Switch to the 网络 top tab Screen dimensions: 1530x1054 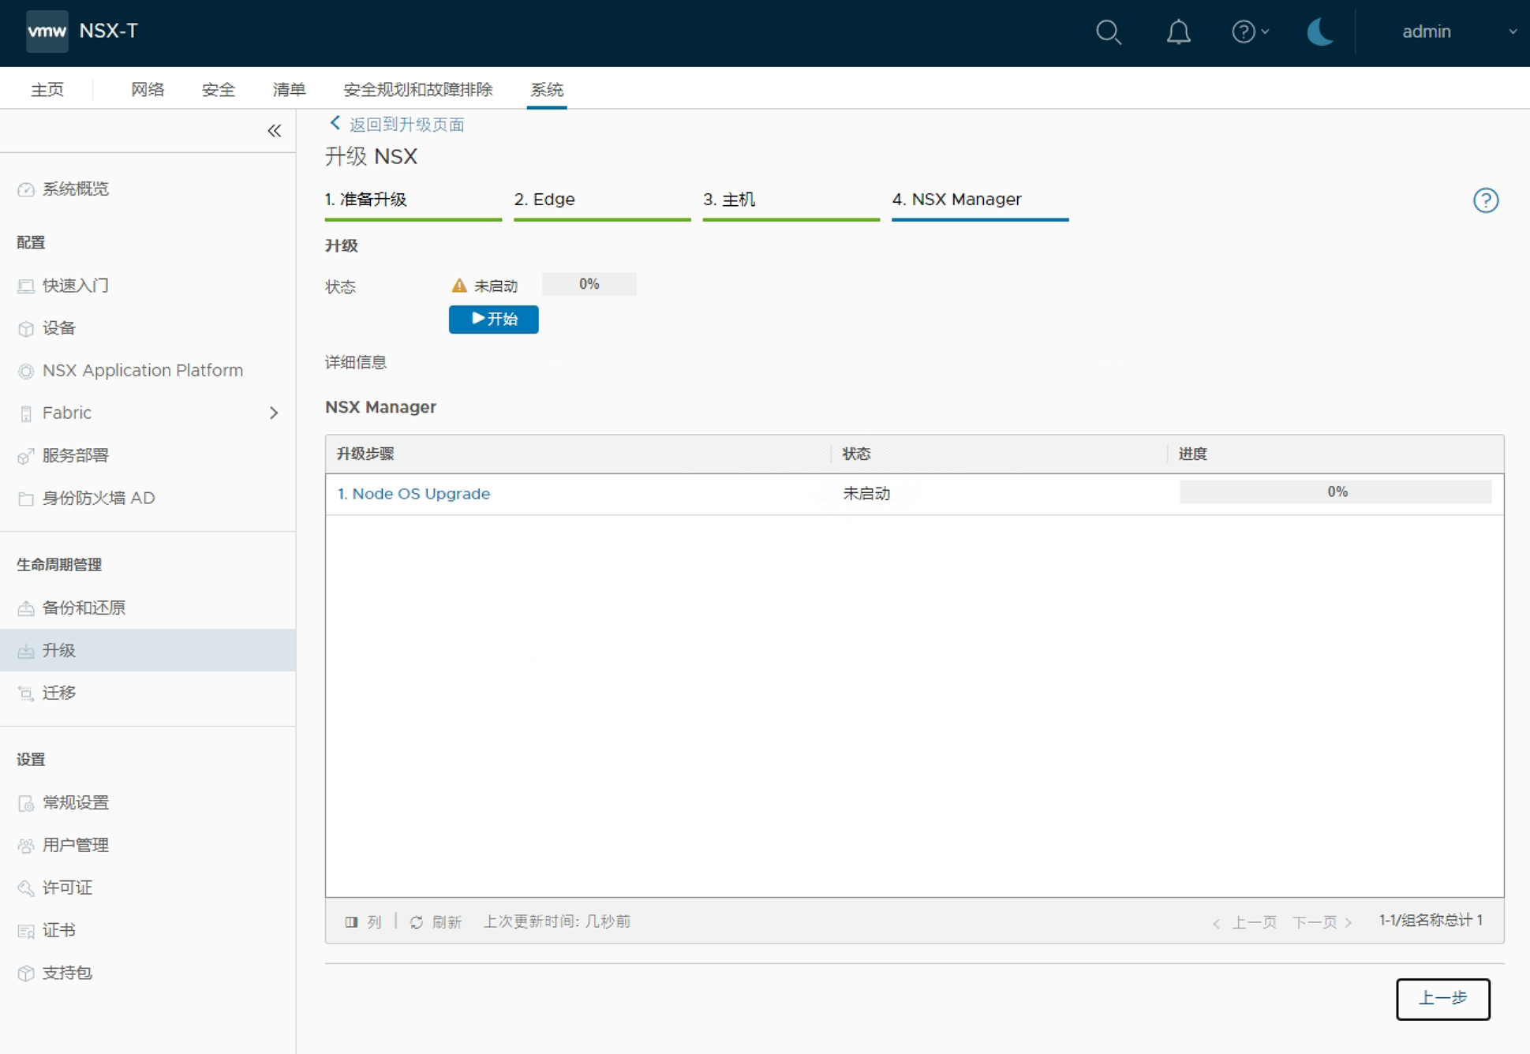click(x=148, y=90)
